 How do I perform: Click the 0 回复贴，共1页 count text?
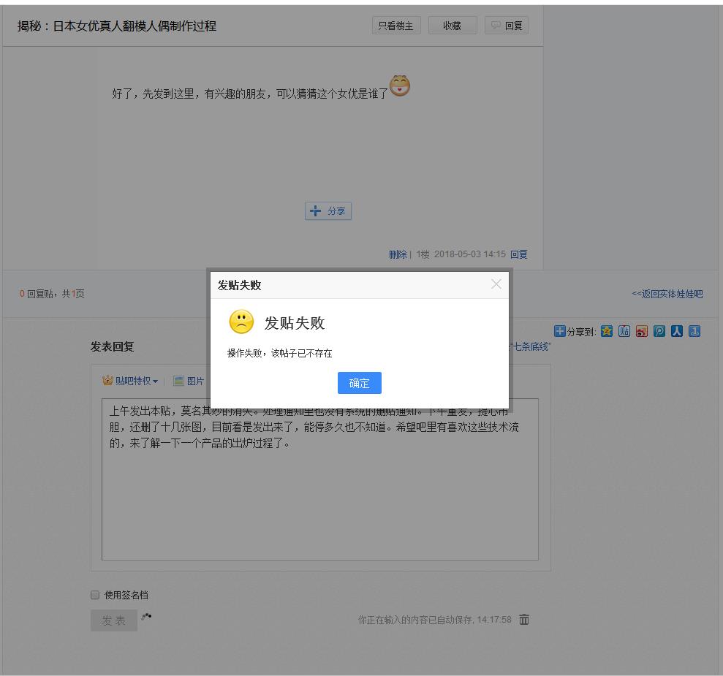52,294
